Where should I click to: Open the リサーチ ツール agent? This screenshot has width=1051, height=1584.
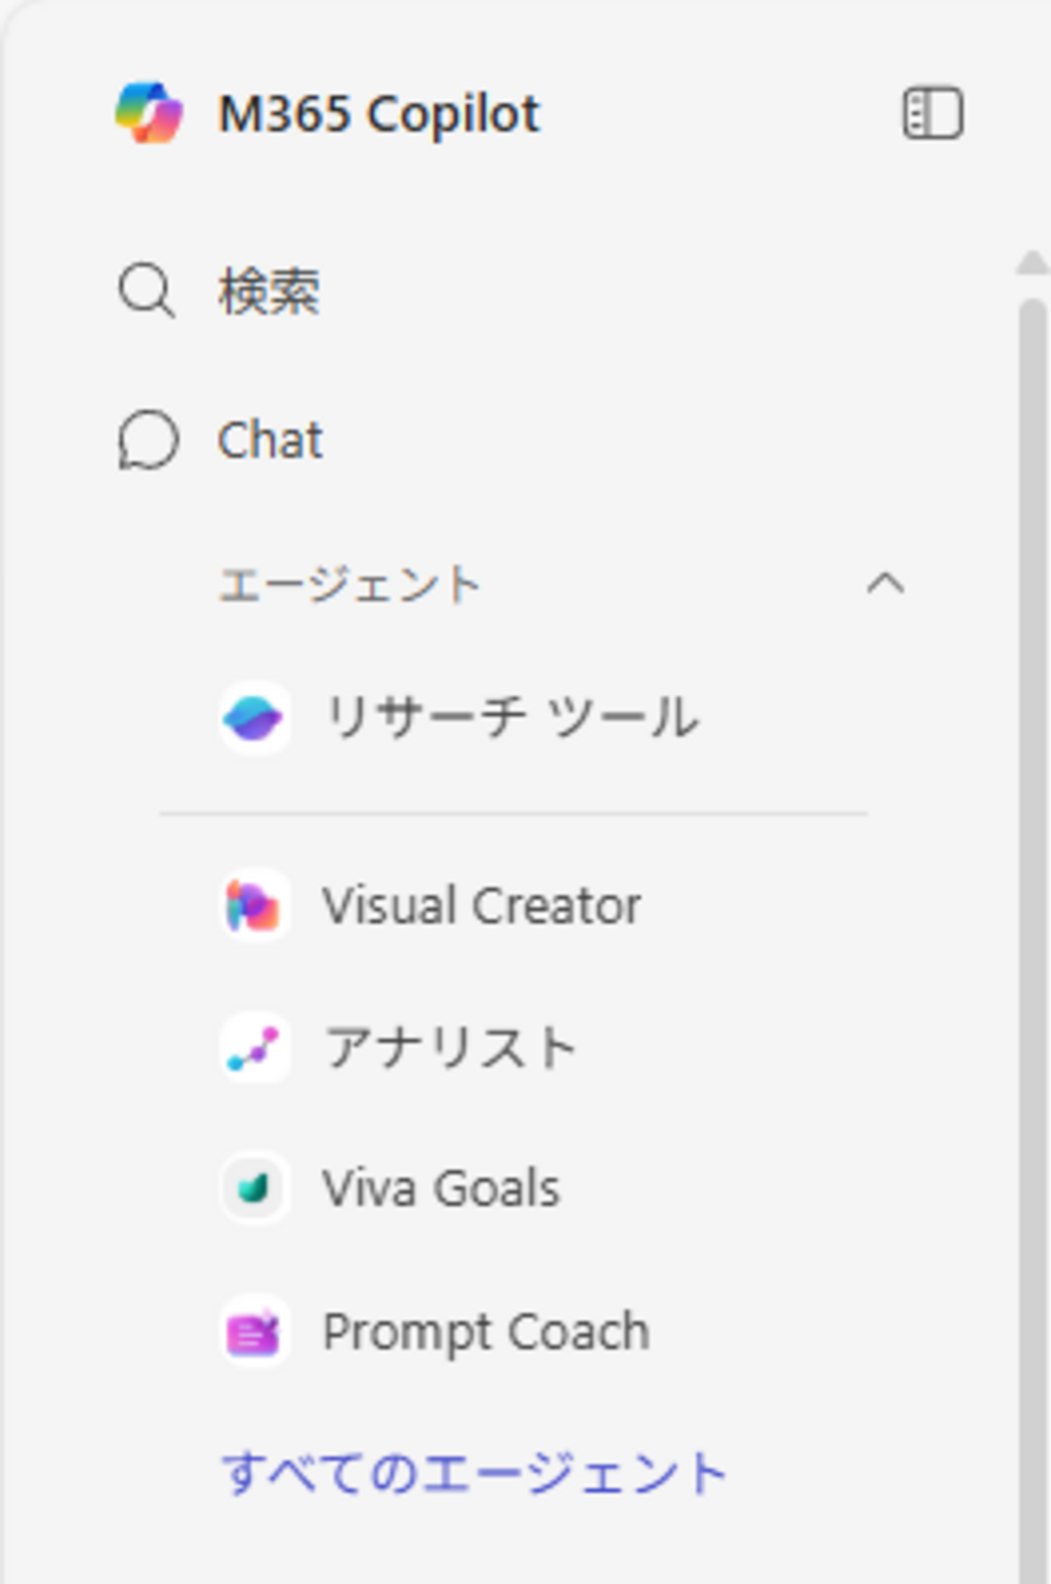click(511, 718)
